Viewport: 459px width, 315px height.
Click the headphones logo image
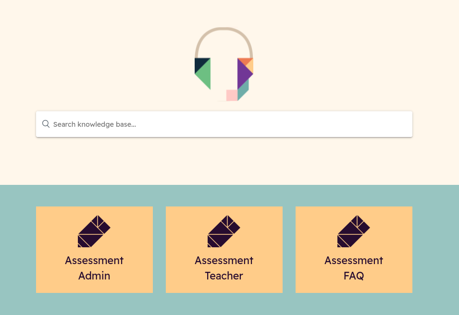point(224,64)
